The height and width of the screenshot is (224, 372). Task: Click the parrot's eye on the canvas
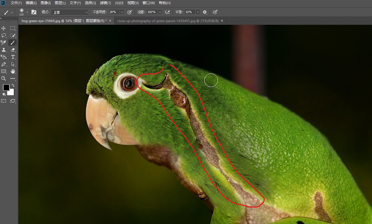pos(129,83)
